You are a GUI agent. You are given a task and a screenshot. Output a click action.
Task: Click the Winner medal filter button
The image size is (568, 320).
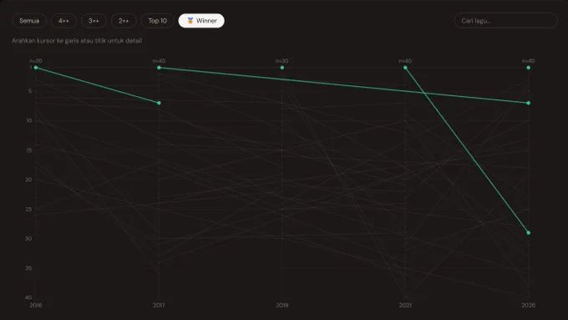pos(201,21)
